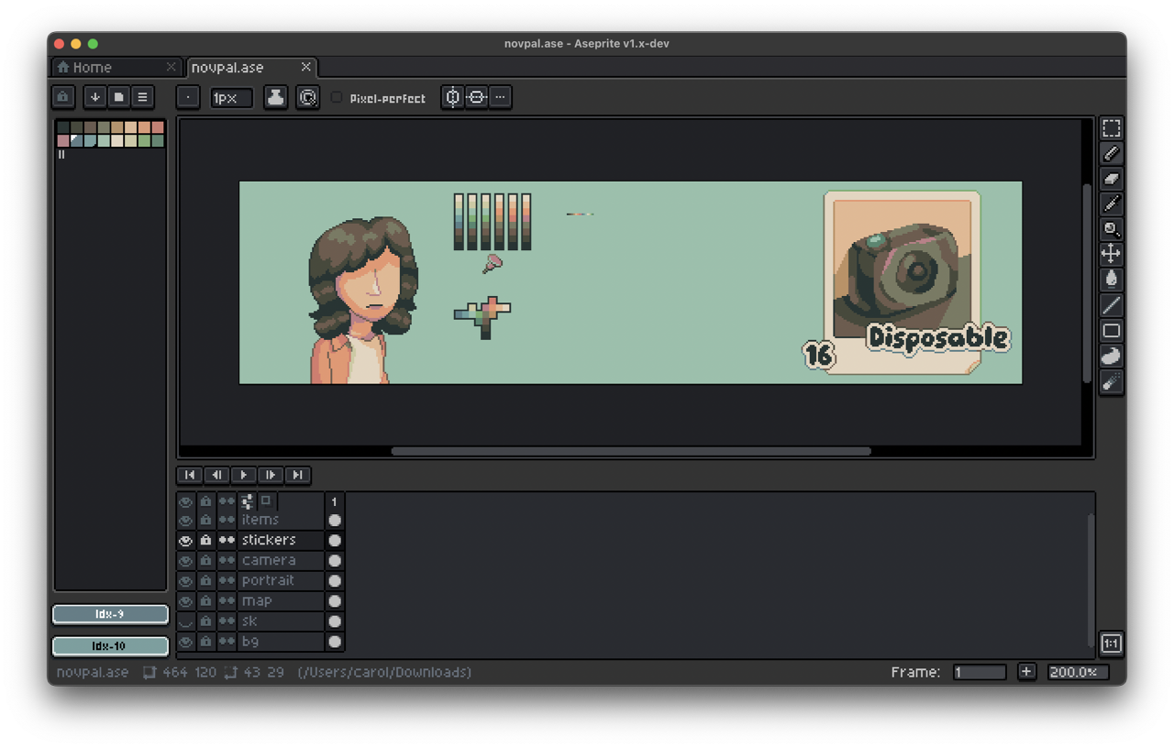Open the palette options hamburger menu
Screen dimensions: 1174x748
coord(142,97)
